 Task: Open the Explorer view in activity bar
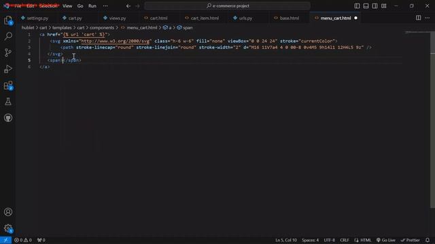point(8,20)
